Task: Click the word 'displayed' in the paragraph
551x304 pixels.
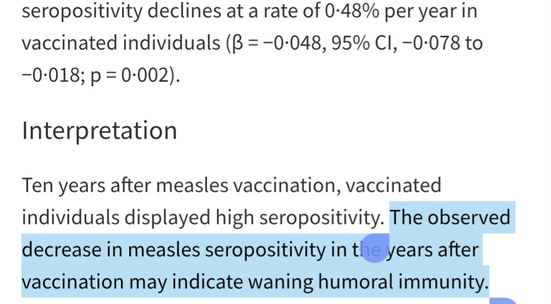Action: (x=167, y=218)
